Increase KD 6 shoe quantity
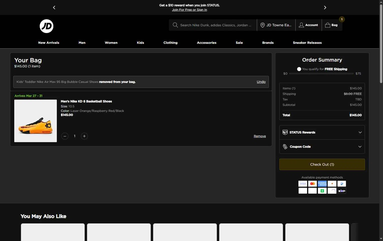 click(x=84, y=136)
